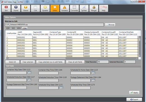Click the ContainerType column header
Viewport: 146px width, 102px height.
click(x=58, y=33)
